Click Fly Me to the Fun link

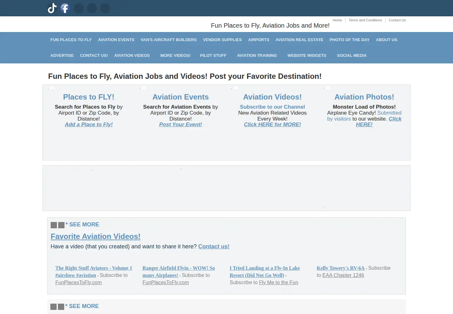[x=278, y=283]
